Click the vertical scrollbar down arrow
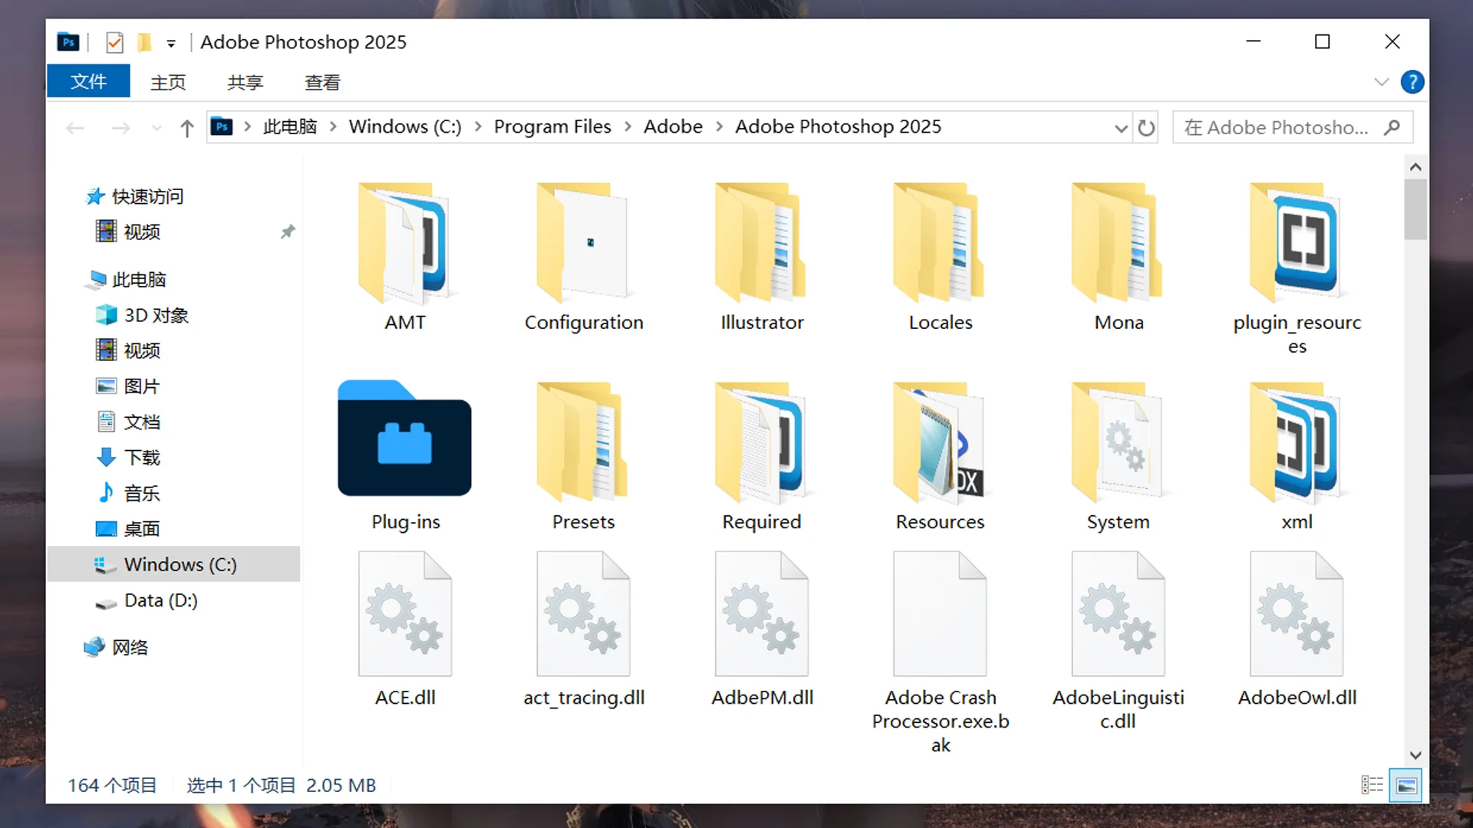 pos(1415,755)
